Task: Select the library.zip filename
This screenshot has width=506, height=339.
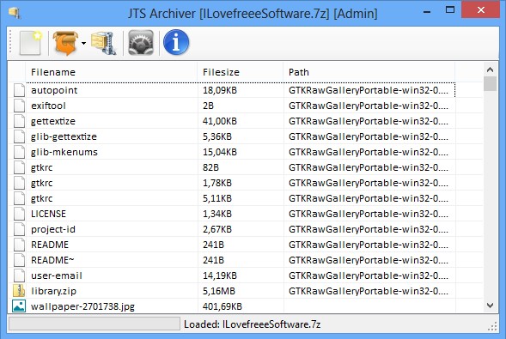Action: point(54,291)
